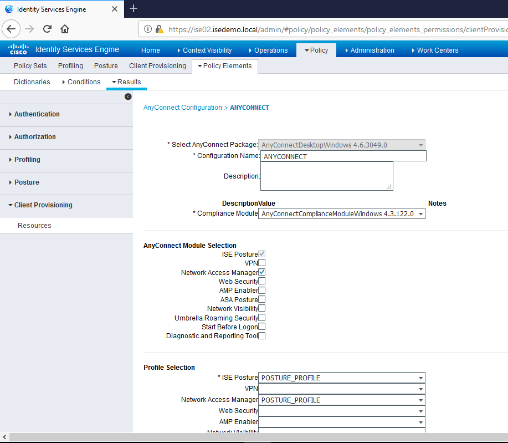
Task: Select Resources under Client Provisioning
Action: tap(34, 226)
